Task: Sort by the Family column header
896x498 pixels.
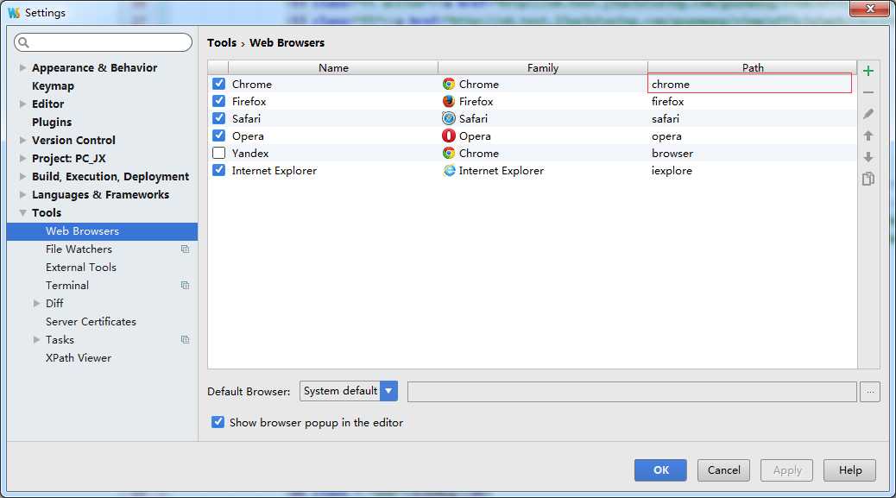Action: pyautogui.click(x=543, y=67)
